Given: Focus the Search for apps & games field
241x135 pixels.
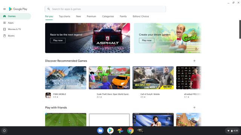Looking at the screenshot, I should (x=105, y=9).
